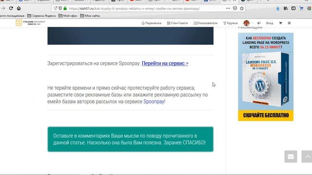Click the dark blue image banner
Viewport: 312px width, 175px height.
pos(130,35)
